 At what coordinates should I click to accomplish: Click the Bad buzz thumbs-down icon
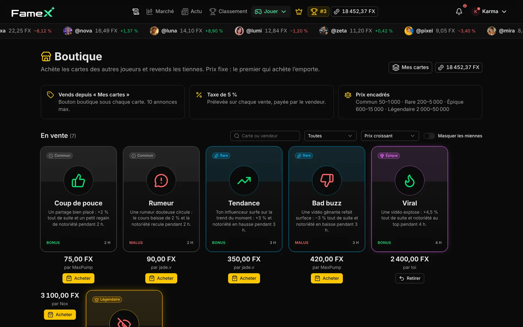pos(327,181)
